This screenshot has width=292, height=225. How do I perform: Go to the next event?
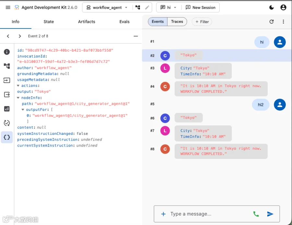(x=20, y=36)
